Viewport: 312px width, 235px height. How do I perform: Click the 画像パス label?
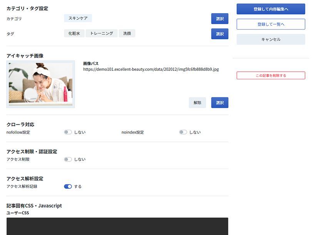[91, 64]
